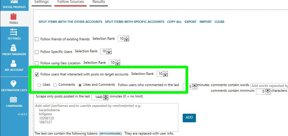Click the Export link
This screenshot has height=136, width=288.
pos(190,22)
